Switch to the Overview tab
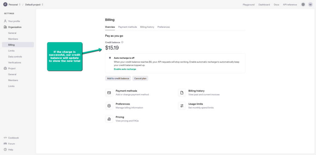Image resolution: width=316 pixels, height=155 pixels. pos(110,27)
